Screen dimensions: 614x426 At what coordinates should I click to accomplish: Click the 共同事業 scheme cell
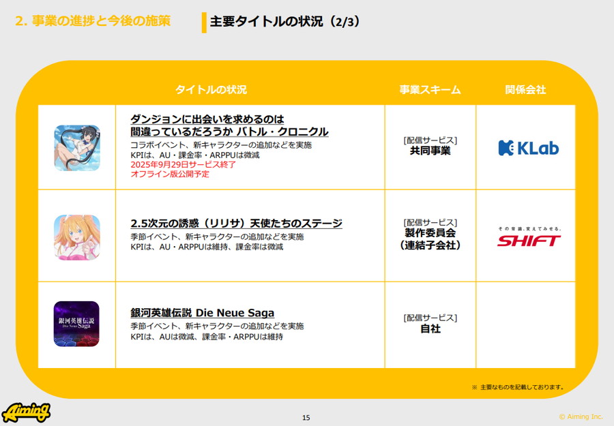tap(430, 151)
